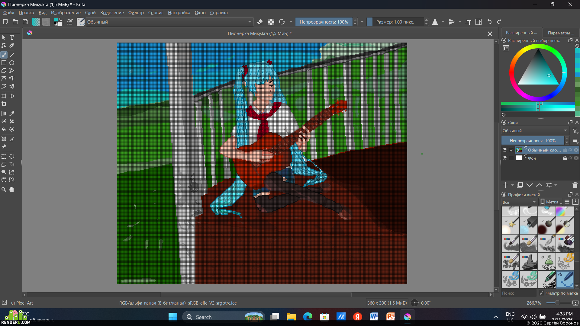The height and width of the screenshot is (326, 580).
Task: Switch to the Параметры tab
Action: coord(561,33)
